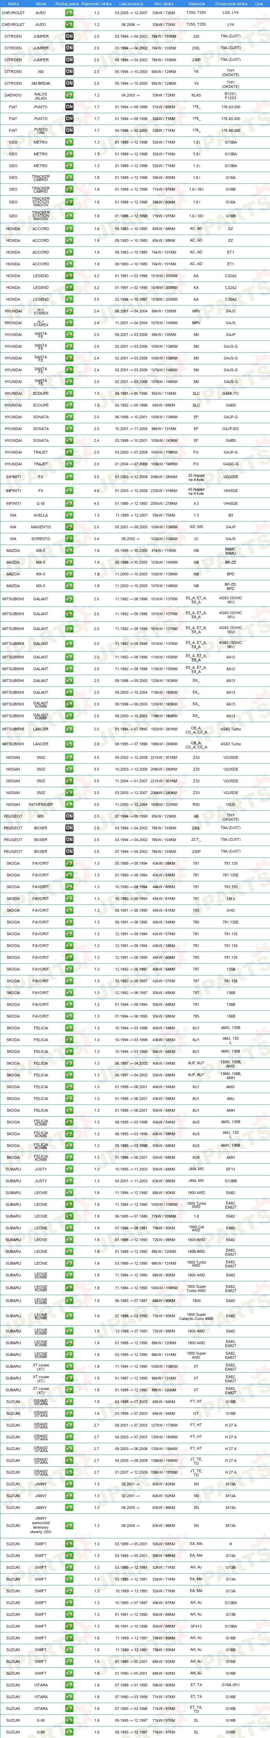Click the petrol icon for Mazda MX-5 BPD engine
This screenshot has height=1738, width=270.
click(x=69, y=574)
